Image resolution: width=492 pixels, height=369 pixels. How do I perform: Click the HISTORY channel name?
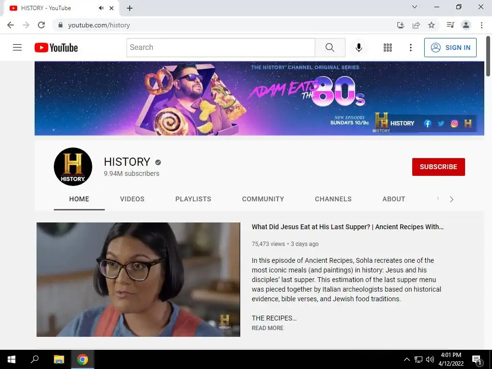[127, 162]
